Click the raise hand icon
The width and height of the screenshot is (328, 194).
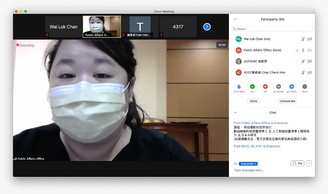(x=239, y=86)
